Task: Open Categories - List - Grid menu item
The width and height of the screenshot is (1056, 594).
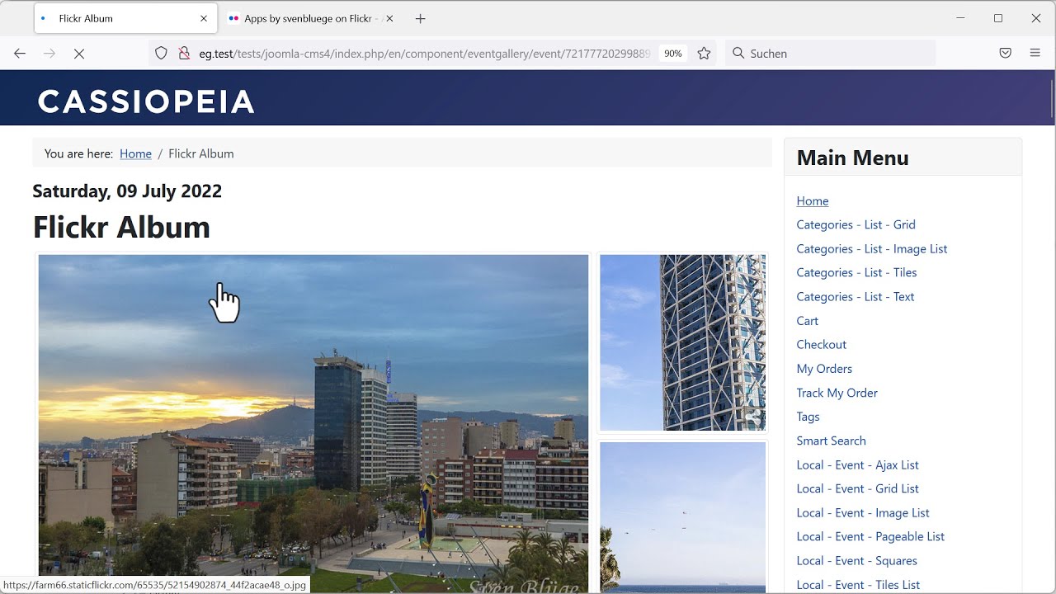Action: (x=856, y=224)
